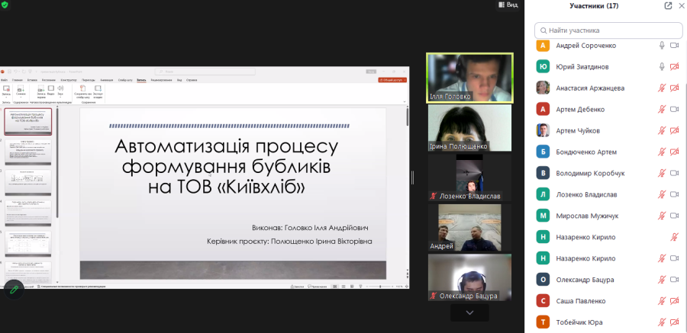Select the Ілля Головко video tile
The image size is (687, 333).
pyautogui.click(x=469, y=78)
